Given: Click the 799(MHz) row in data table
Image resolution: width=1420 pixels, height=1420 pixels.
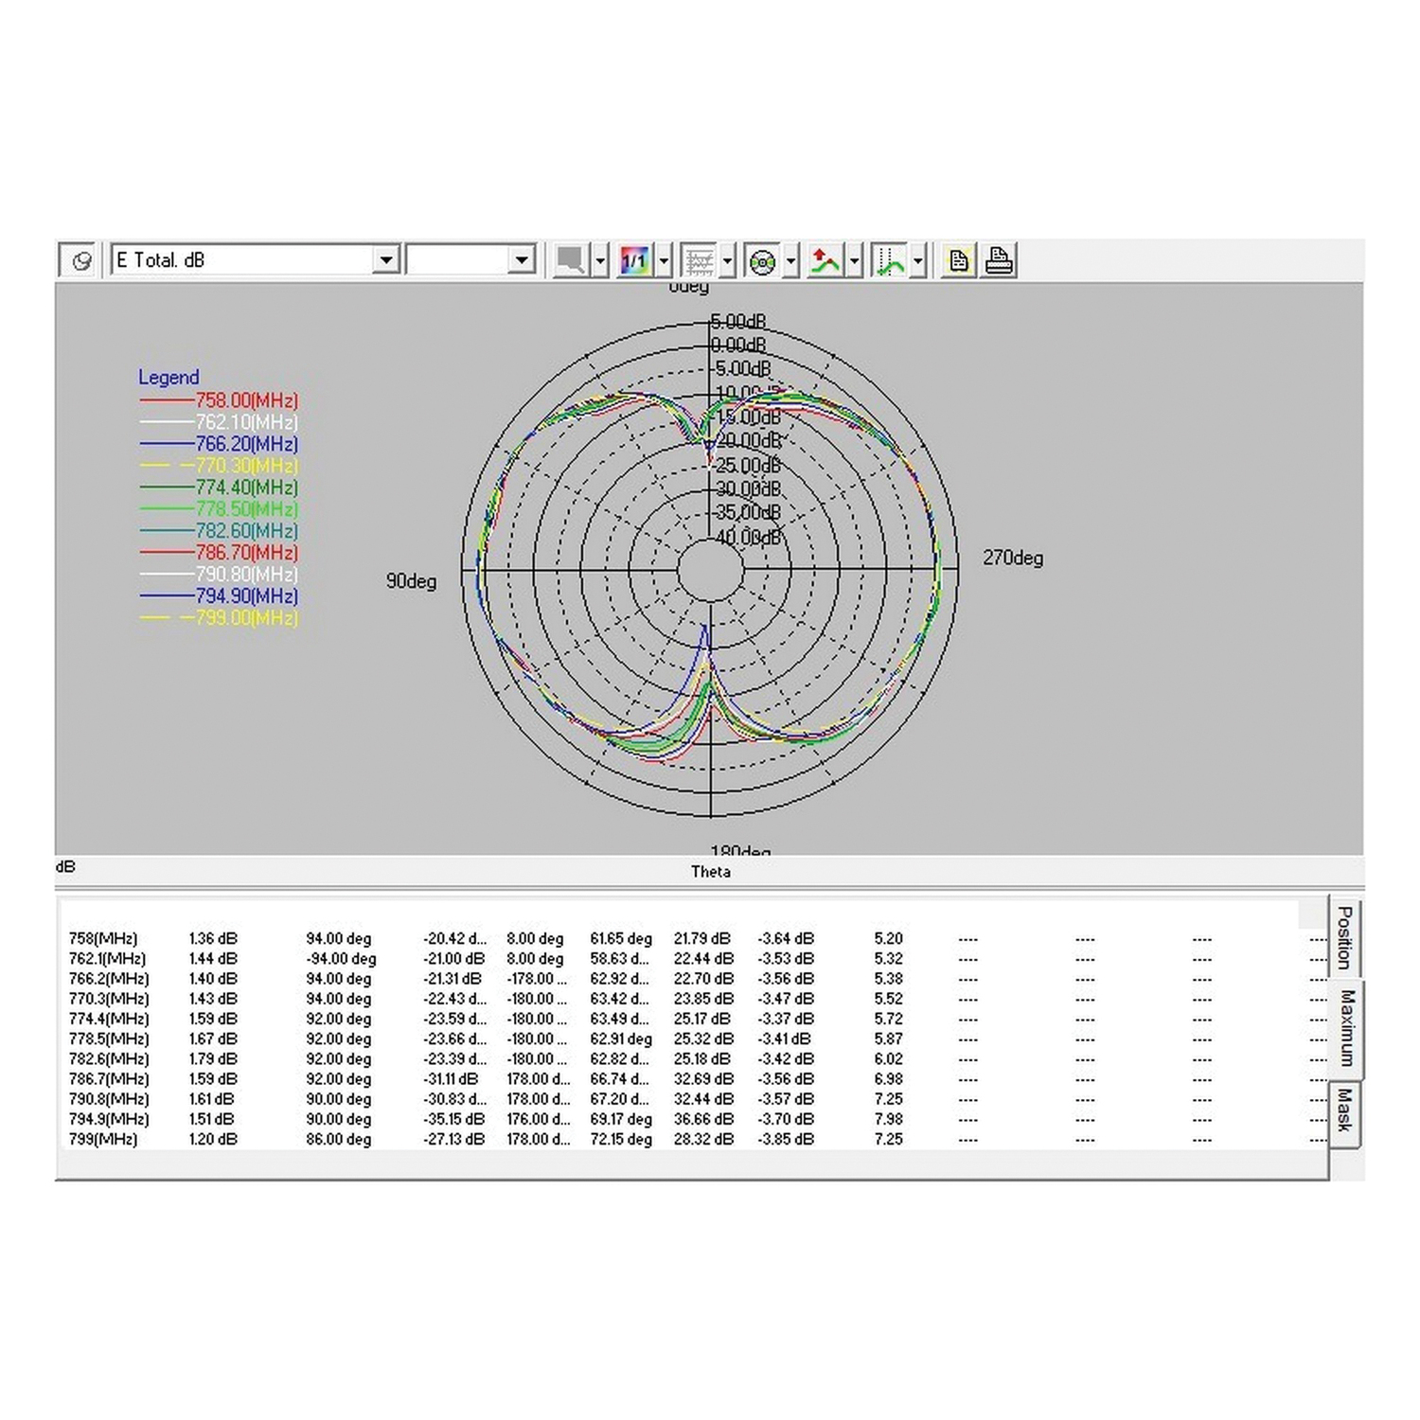Looking at the screenshot, I should (x=103, y=1140).
